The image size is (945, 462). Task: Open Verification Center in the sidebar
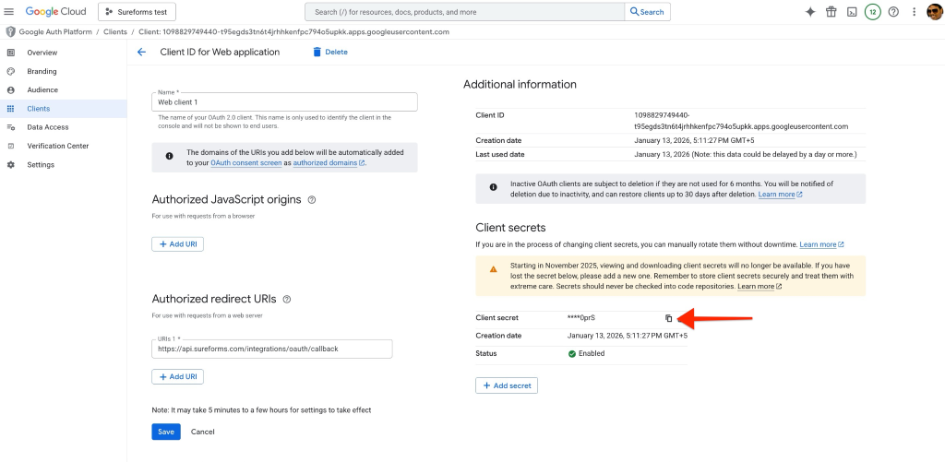point(57,146)
